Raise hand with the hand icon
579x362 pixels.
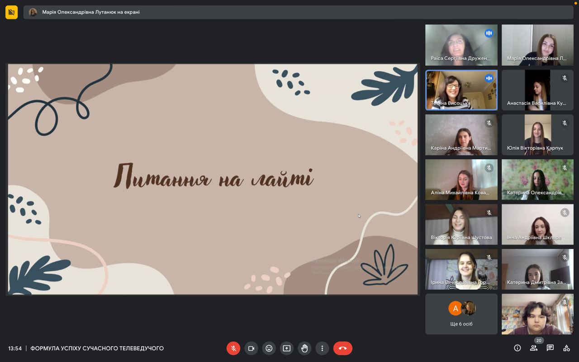(x=304, y=348)
